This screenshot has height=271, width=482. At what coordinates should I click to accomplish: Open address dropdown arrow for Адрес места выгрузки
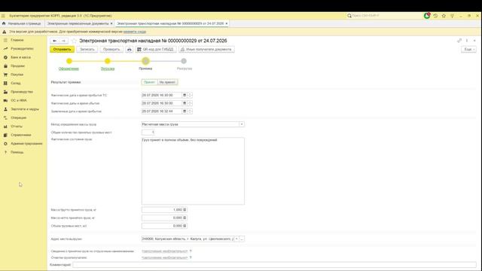pyautogui.click(x=236, y=239)
